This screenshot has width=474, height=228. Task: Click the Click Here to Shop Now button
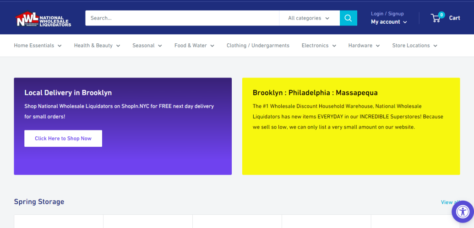[63, 139]
